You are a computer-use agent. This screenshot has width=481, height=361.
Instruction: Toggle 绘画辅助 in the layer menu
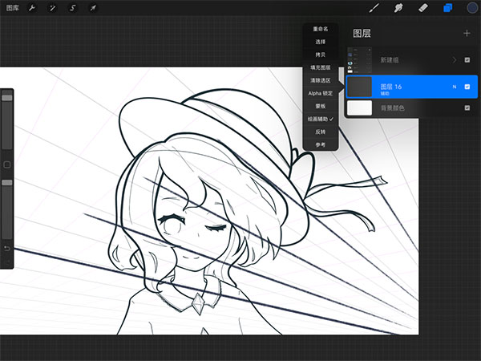(x=321, y=119)
